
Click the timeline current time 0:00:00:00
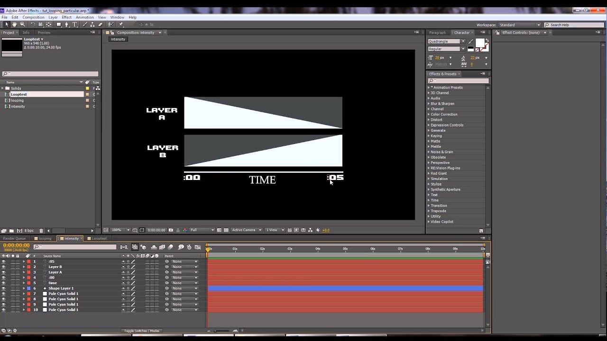click(x=16, y=245)
